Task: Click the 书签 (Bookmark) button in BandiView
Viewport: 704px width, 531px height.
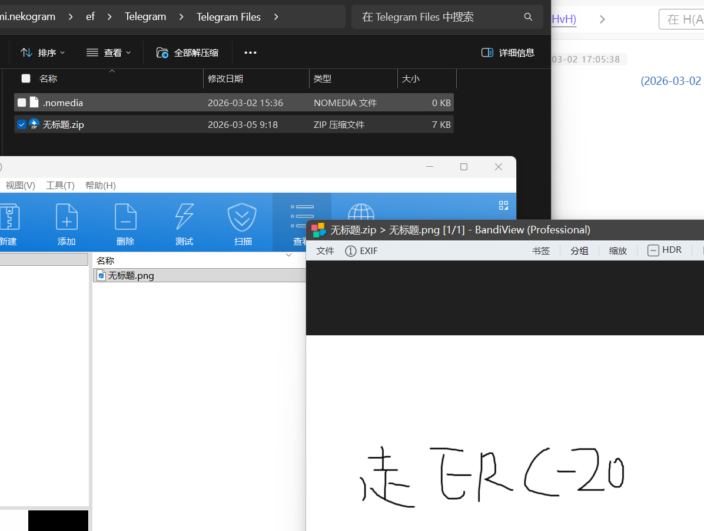Action: (540, 251)
